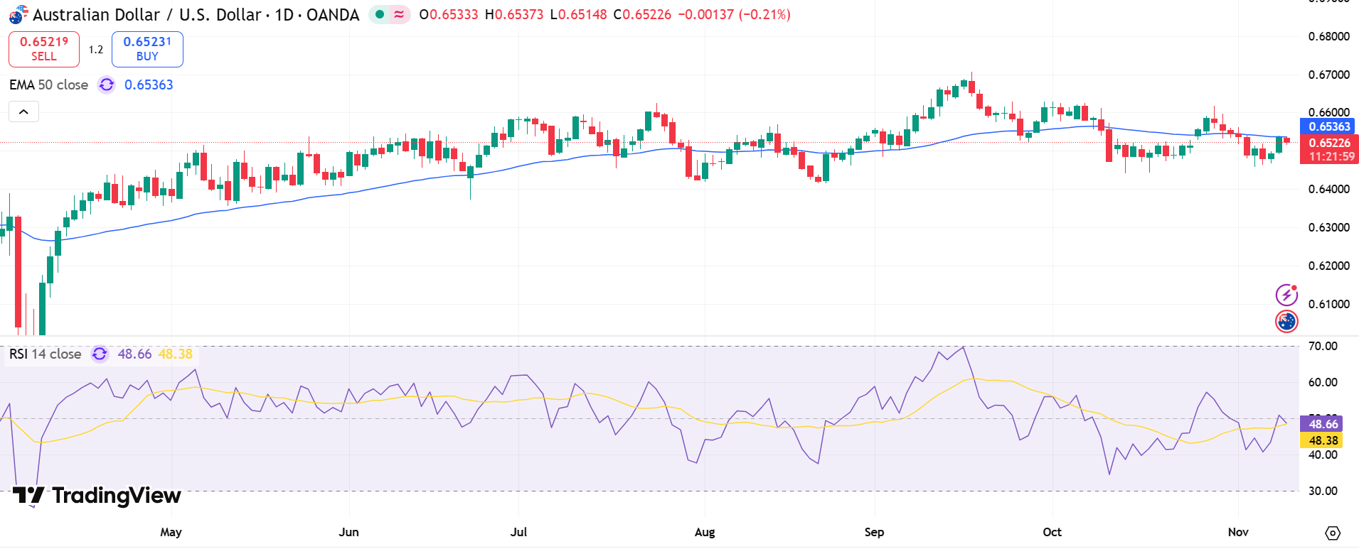Click the low value L0.65148 in header
The image size is (1359, 549).
tap(578, 15)
